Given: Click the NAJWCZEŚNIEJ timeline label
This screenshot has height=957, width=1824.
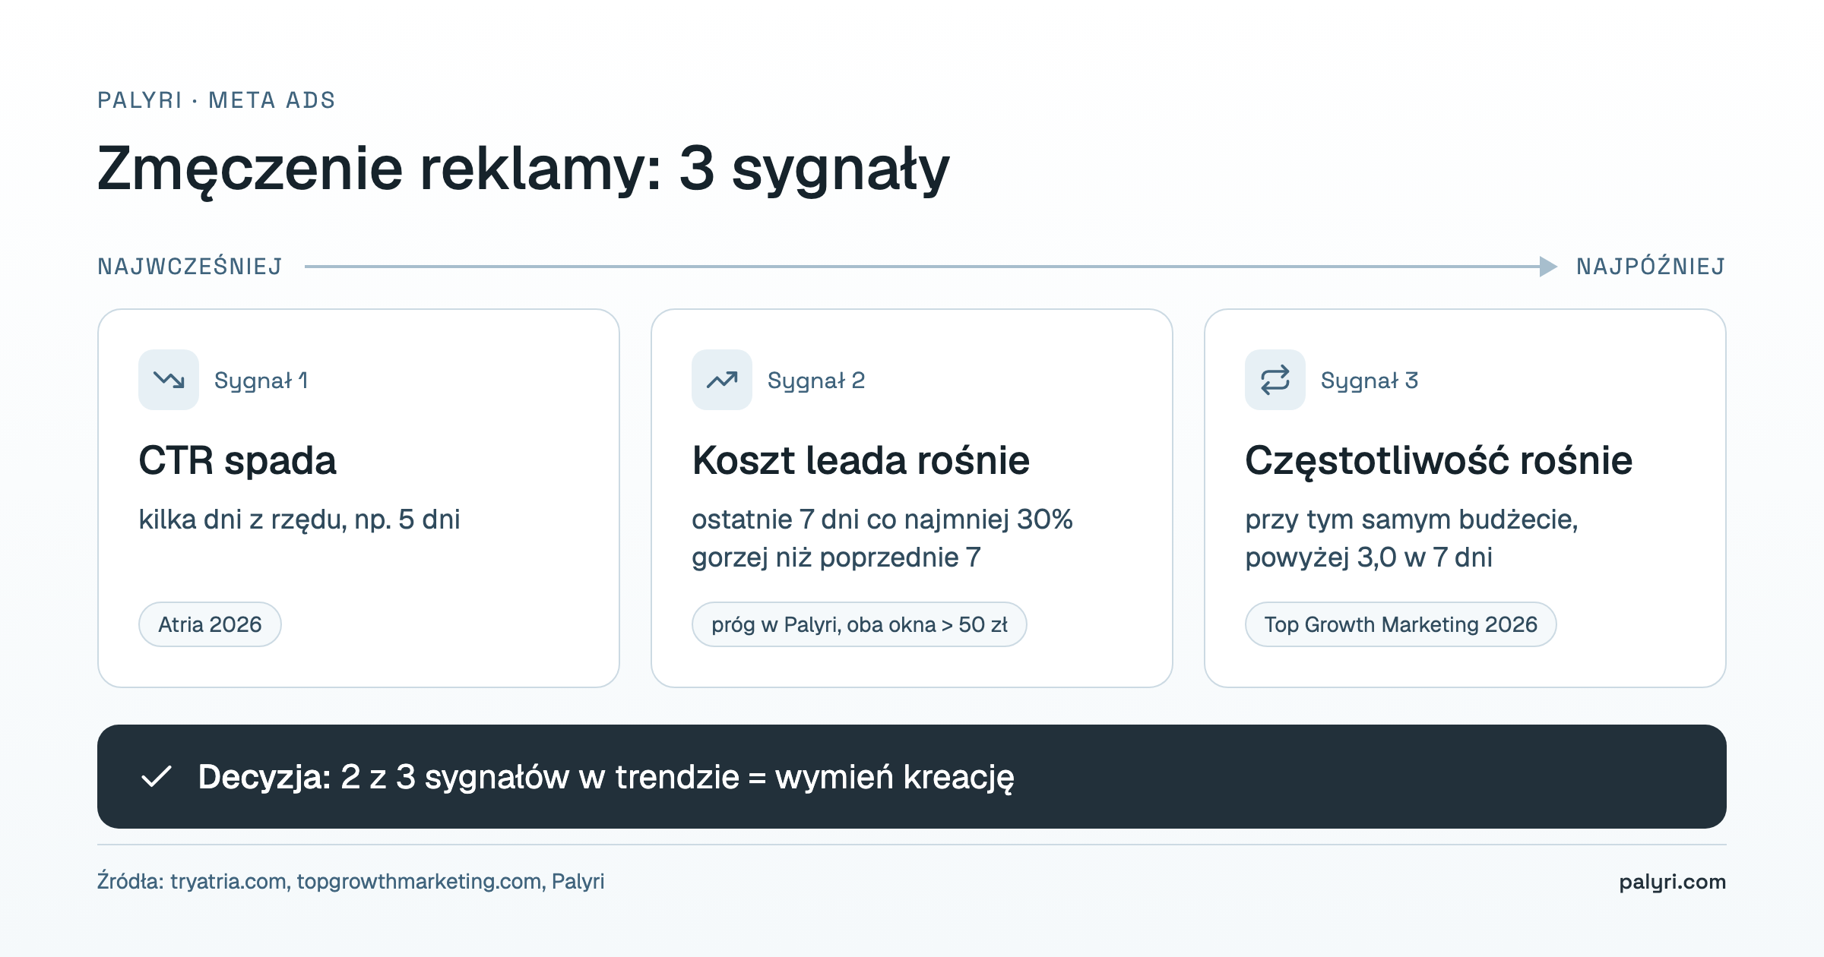Looking at the screenshot, I should 190,266.
